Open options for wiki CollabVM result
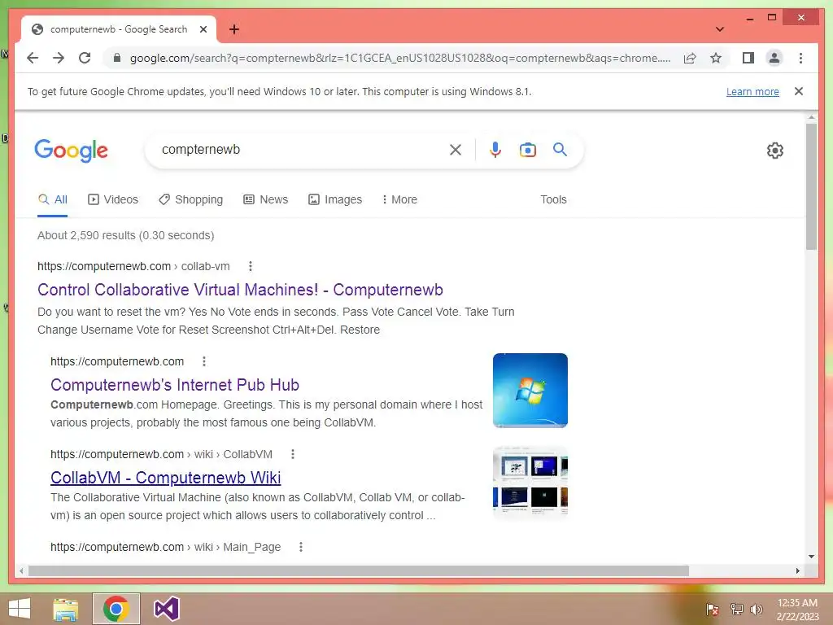 tap(293, 454)
